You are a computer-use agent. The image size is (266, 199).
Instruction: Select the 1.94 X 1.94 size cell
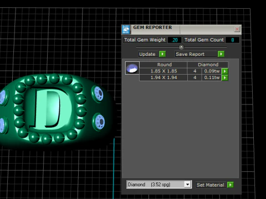coord(163,77)
